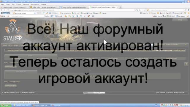
Task: Bookmark the page with the star icon
Action: pos(135,10)
